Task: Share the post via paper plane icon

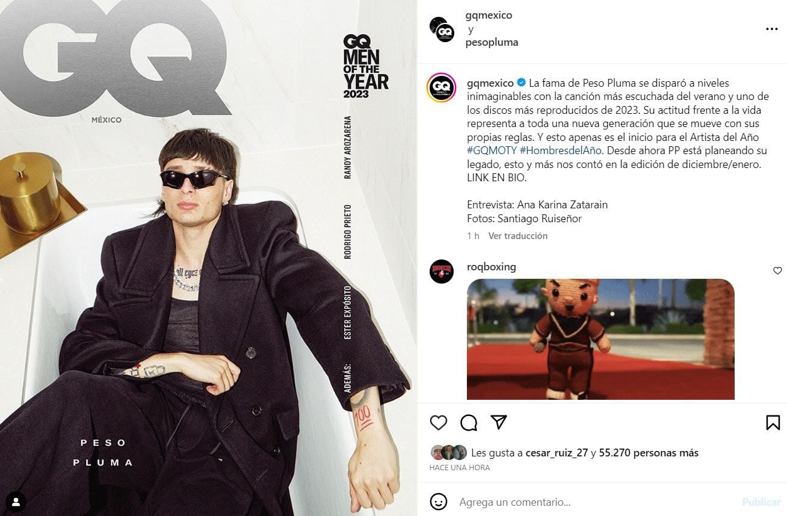Action: click(499, 422)
